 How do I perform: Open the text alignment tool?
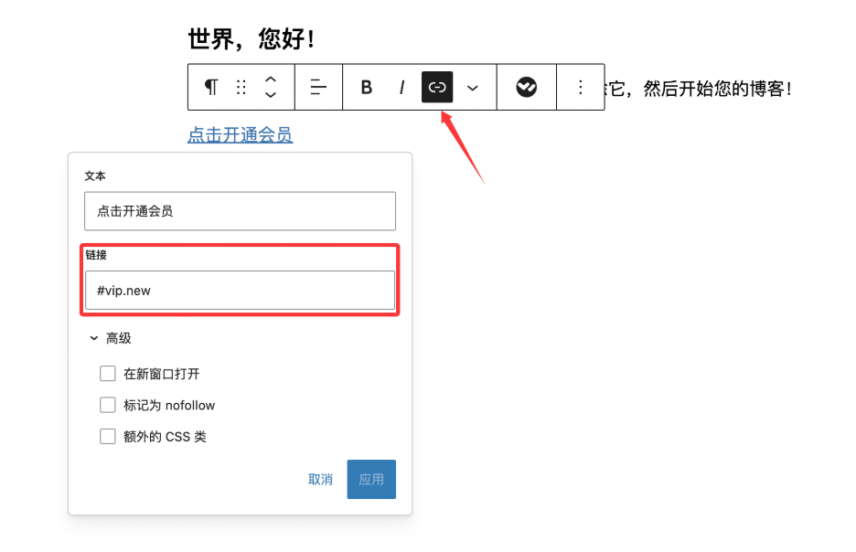pyautogui.click(x=317, y=87)
